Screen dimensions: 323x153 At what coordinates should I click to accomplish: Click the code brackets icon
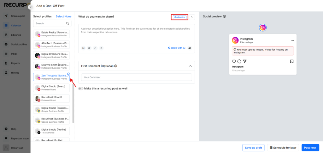(101, 48)
